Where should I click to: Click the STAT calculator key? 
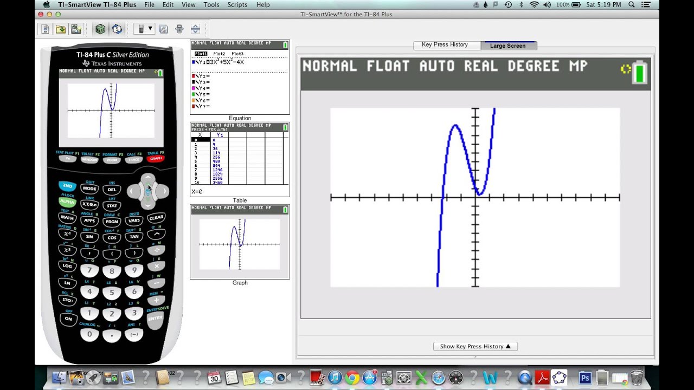point(112,206)
